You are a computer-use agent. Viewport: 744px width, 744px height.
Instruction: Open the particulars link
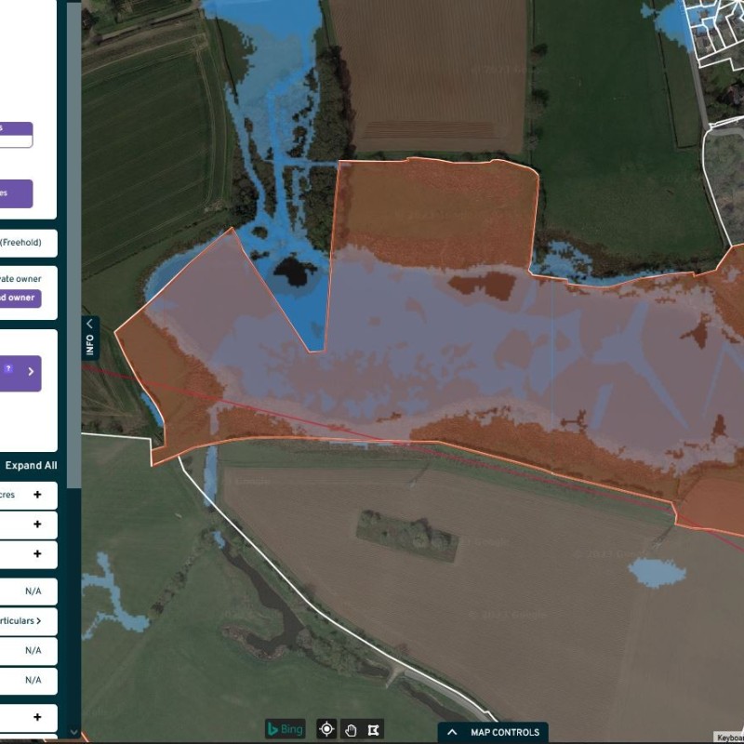[x=22, y=620]
